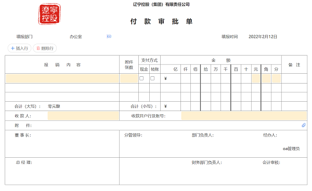Viewport: 312px width, 191px height.
Task: Click the paperclip attachment upload icon
Action: (304, 125)
